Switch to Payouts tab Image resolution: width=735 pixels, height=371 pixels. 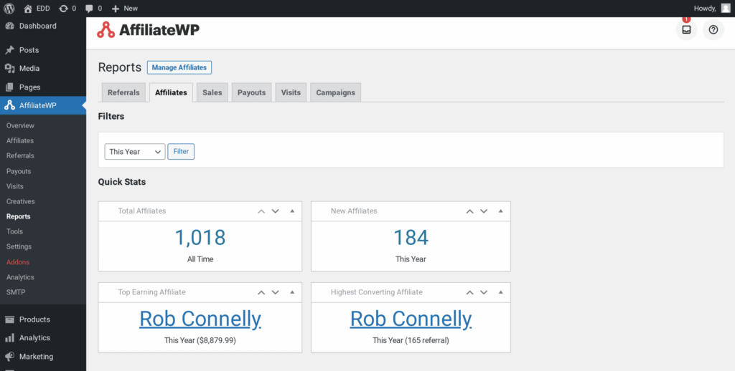[x=252, y=92]
